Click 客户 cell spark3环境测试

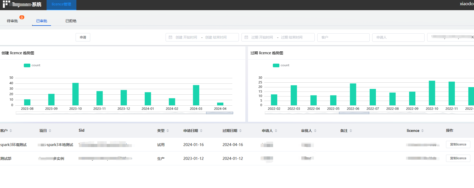(13, 145)
